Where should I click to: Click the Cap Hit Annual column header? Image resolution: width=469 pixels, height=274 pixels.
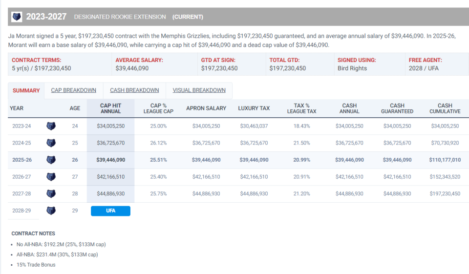(x=110, y=108)
